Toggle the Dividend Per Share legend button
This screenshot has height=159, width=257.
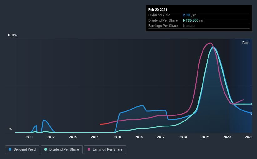click(62, 150)
